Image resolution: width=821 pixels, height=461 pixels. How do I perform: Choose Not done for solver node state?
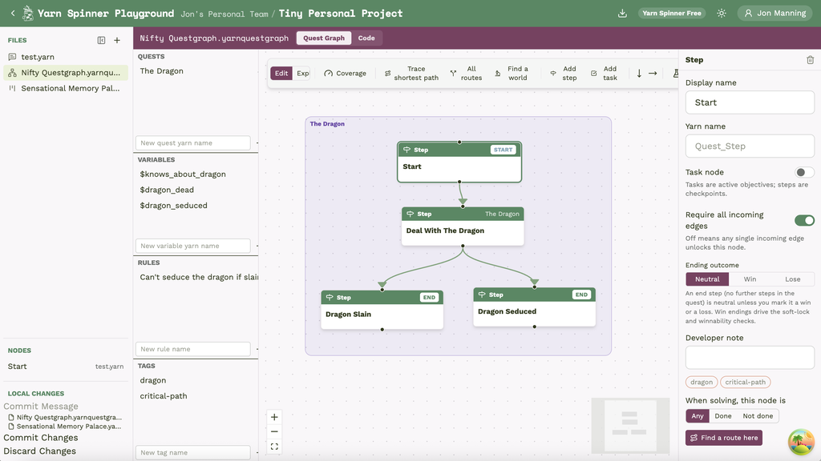tap(758, 416)
